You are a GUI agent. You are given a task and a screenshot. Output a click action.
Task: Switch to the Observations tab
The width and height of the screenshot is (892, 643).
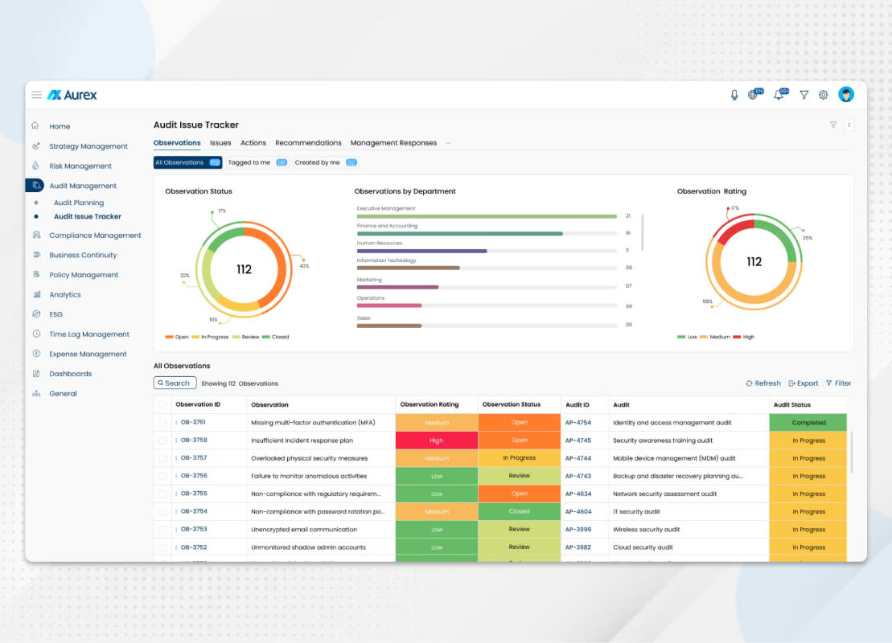[x=177, y=143]
